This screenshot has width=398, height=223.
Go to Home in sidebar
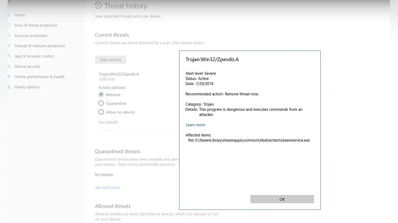pos(20,15)
